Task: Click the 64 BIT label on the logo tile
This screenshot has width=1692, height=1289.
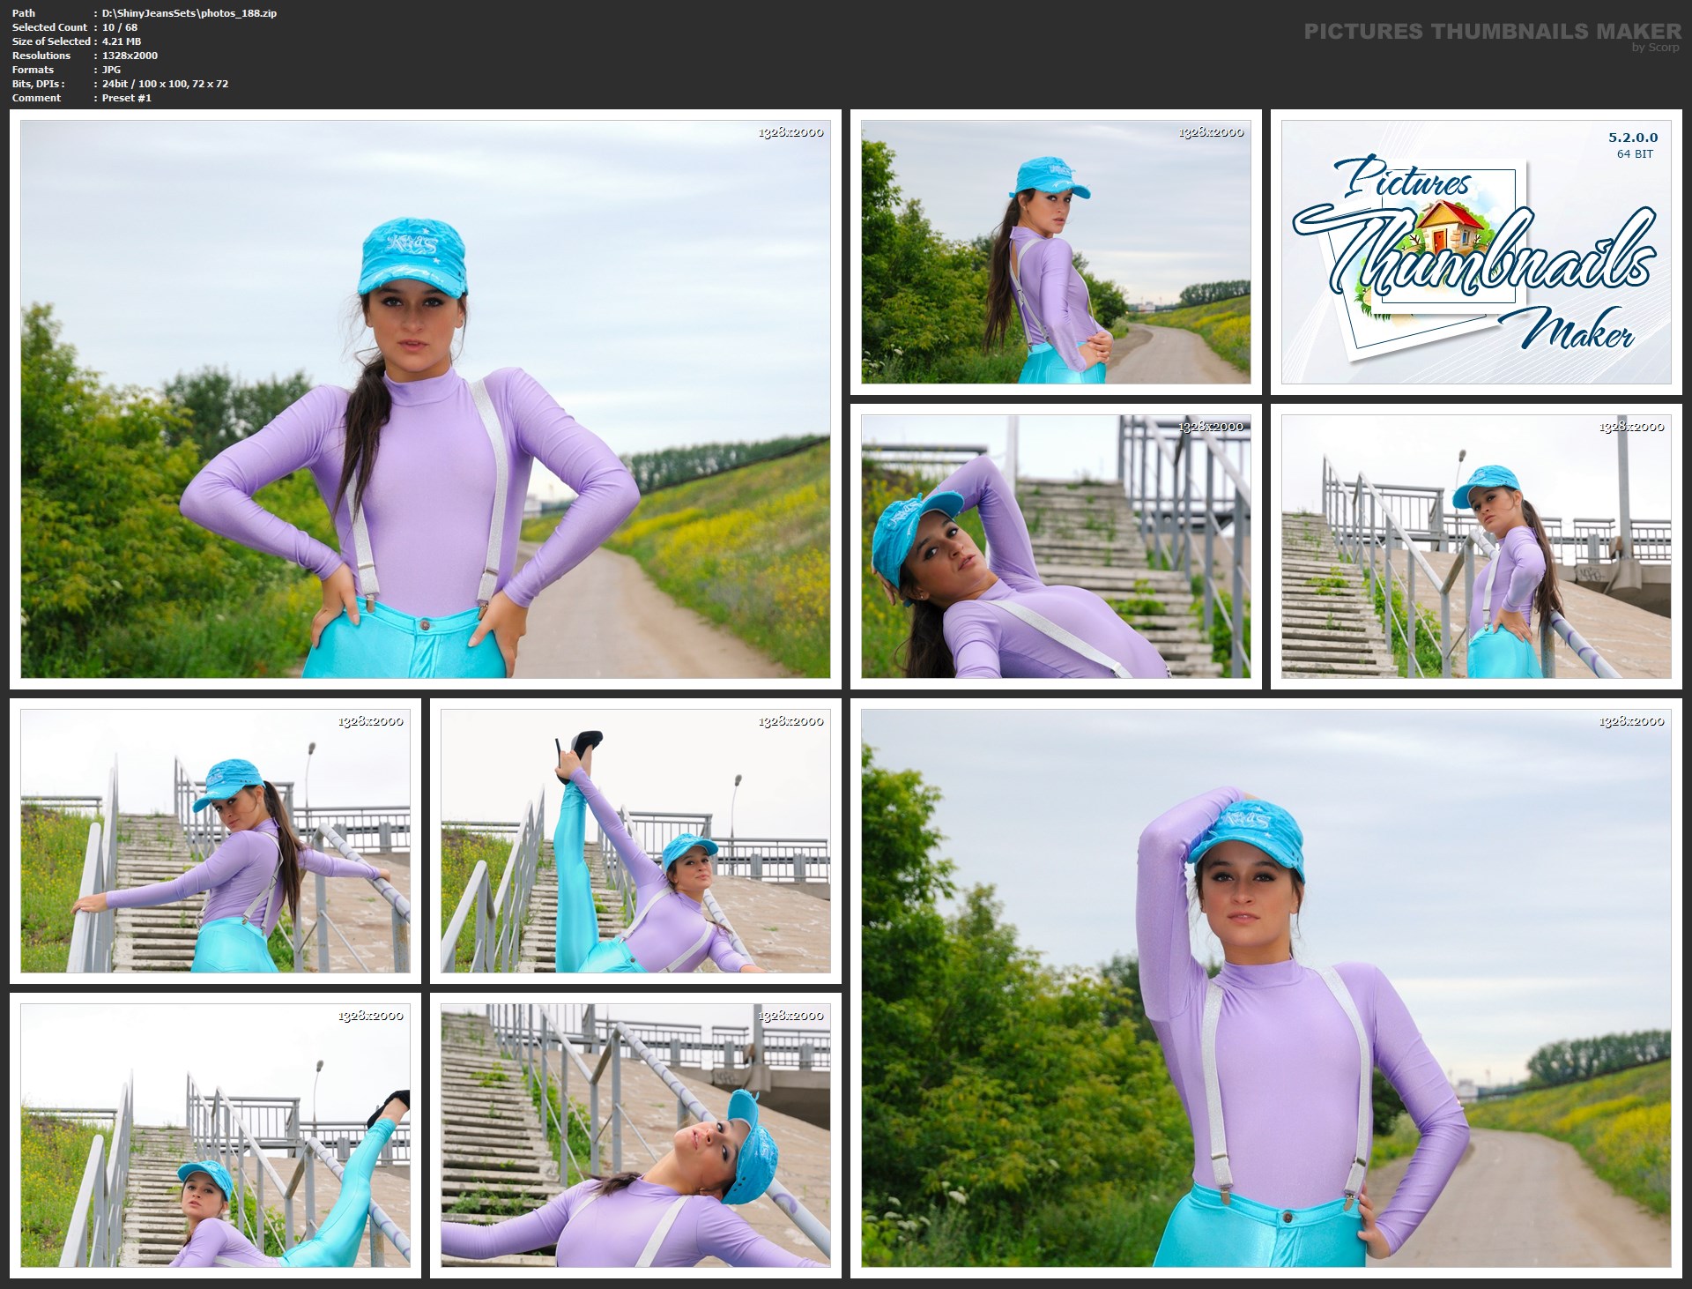Action: [1635, 154]
